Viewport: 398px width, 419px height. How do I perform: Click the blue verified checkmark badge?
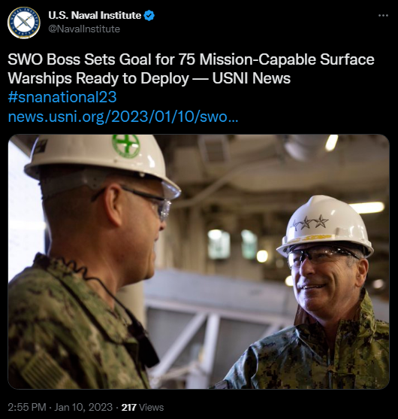point(149,16)
